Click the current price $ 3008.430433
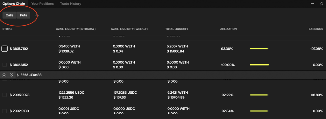Screen dimensions: 326x119 coord(29,75)
